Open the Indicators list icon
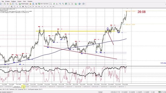The image size is (166, 93). [x=75, y=4]
